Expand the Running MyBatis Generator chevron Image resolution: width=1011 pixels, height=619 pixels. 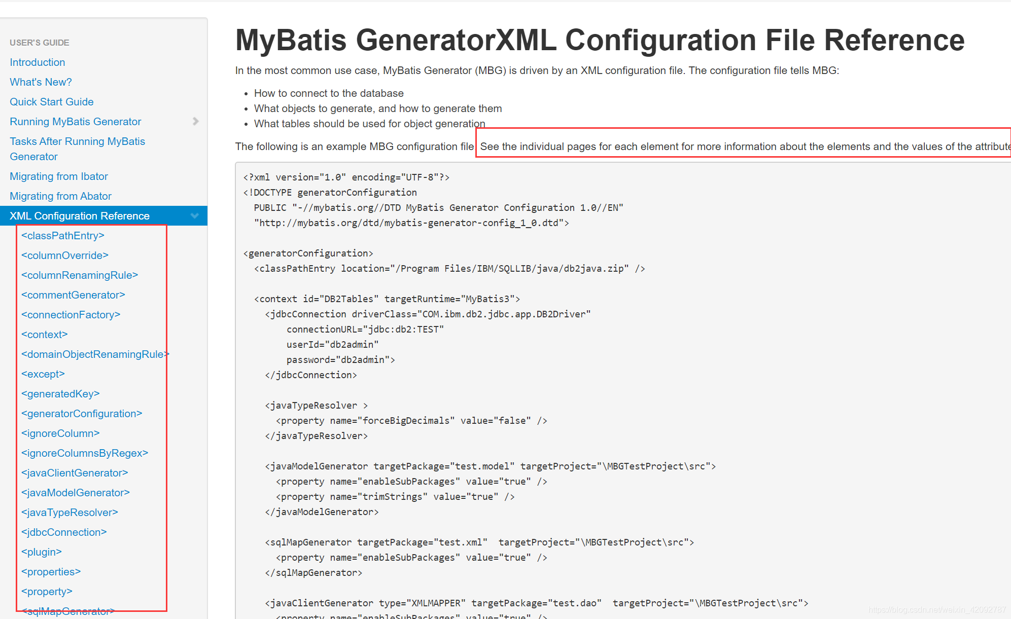tap(195, 121)
